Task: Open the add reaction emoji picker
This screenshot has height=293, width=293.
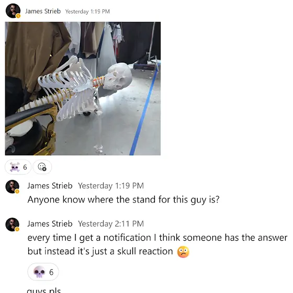Action: (42, 167)
